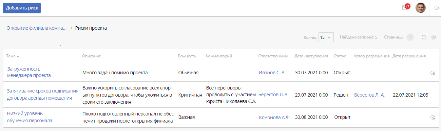Viewport: 441px width, 131px height.
Task: Click resolve icon in Низкий уровень обучения row
Action: [x=433, y=117]
